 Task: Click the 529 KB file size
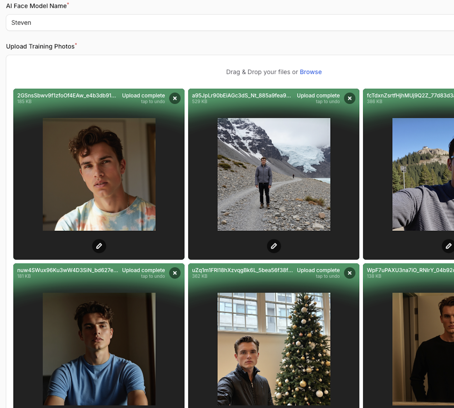199,102
